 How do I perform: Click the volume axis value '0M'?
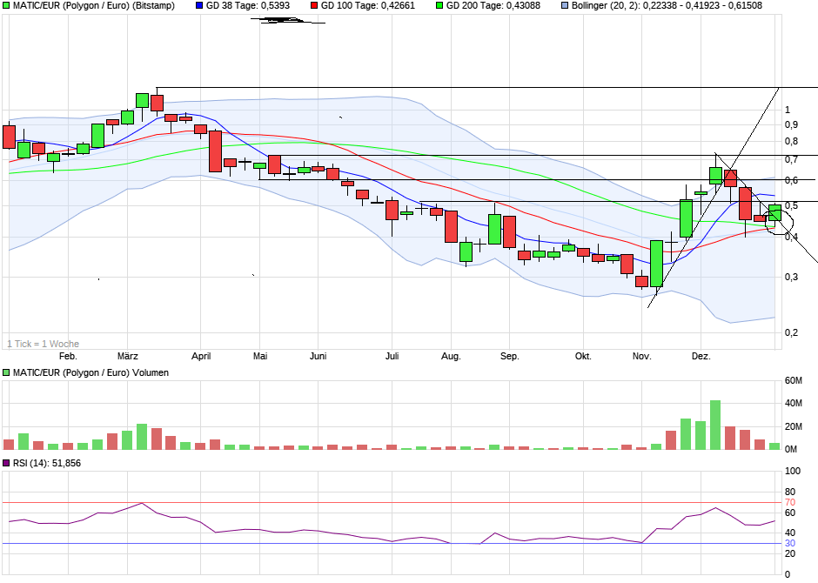tap(791, 449)
